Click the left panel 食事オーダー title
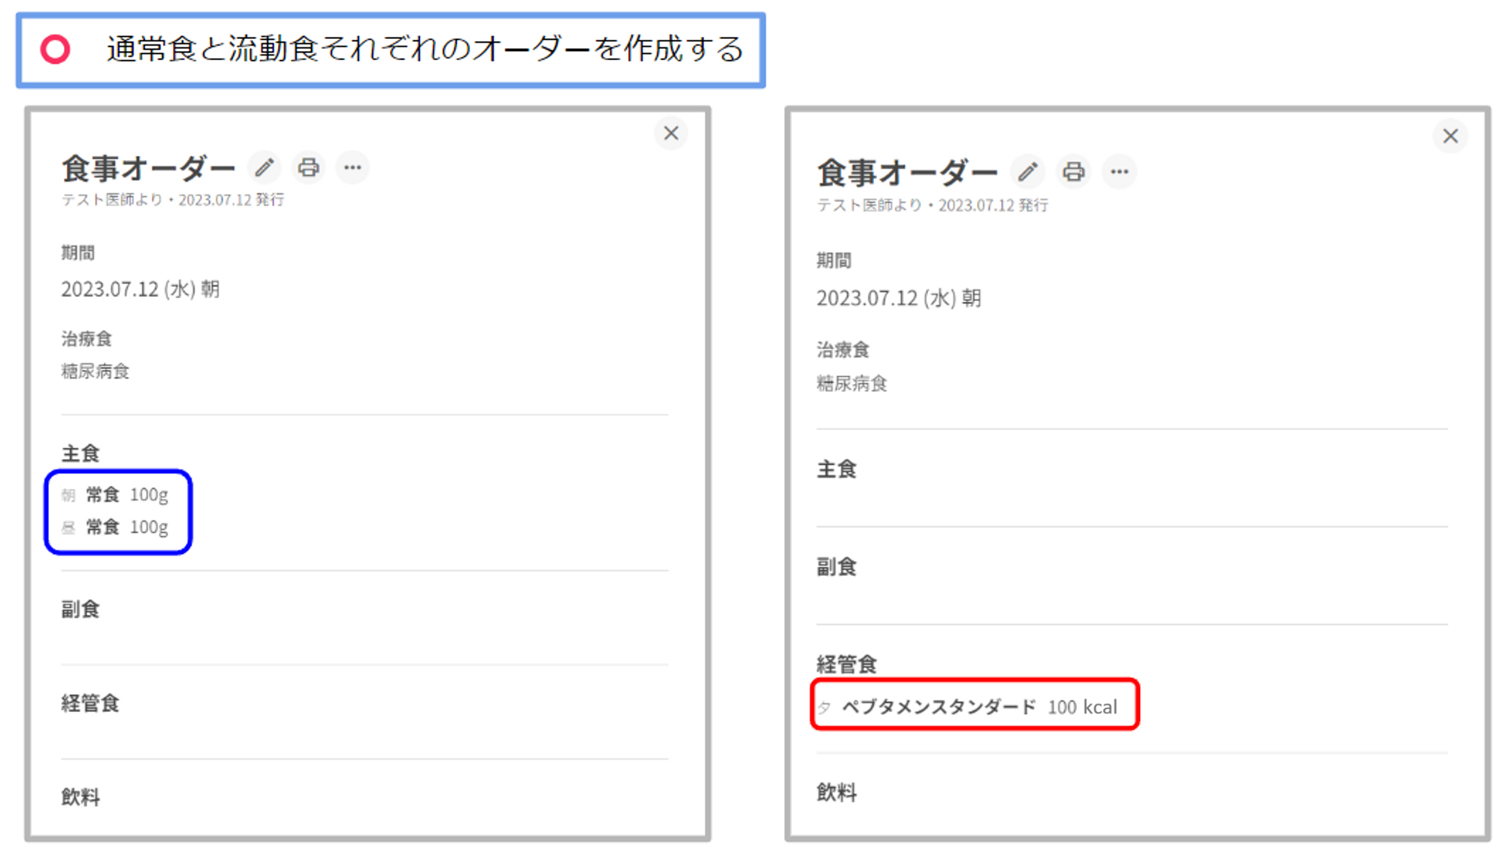 [x=148, y=168]
